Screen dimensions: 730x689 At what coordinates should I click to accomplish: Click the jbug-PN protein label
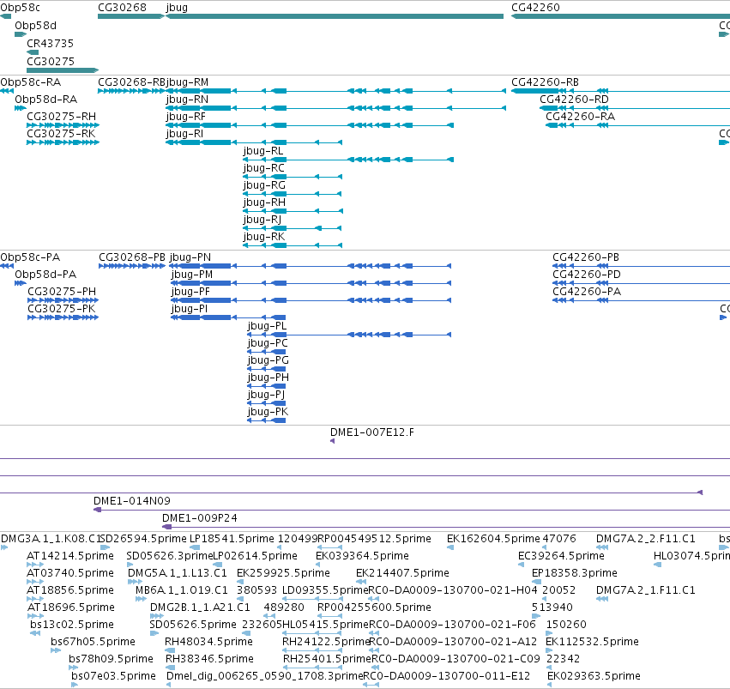click(190, 257)
